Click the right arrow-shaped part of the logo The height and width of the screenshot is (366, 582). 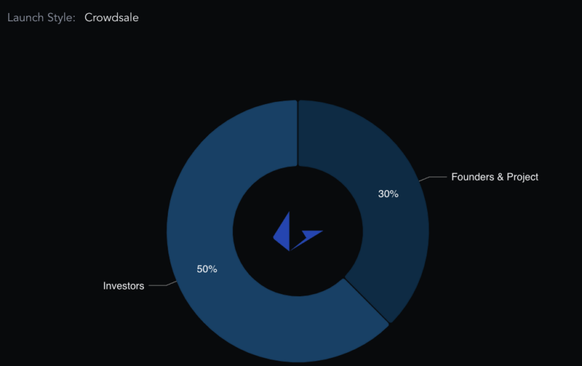(x=308, y=238)
